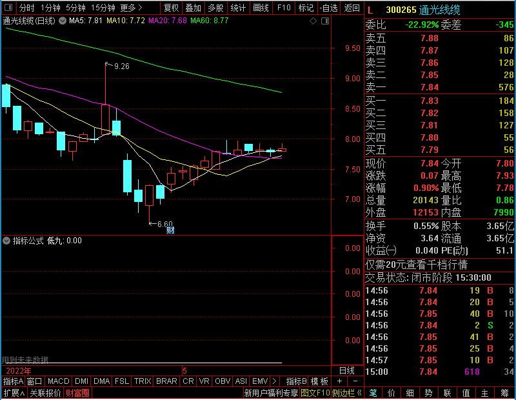
Task: Open 图文F10 info
Action: tap(315, 393)
